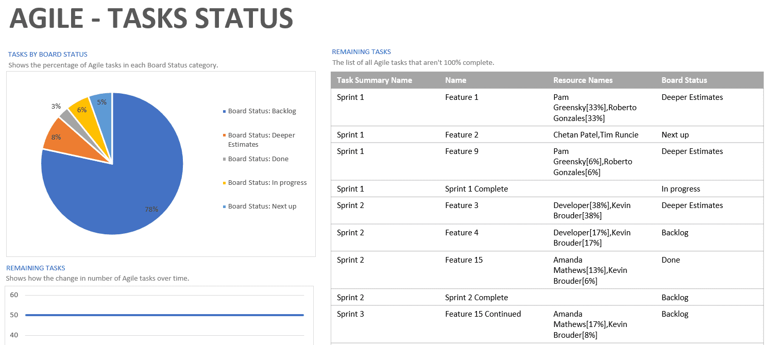This screenshot has height=345, width=766.
Task: Click the Board Status column header
Action: coord(684,80)
